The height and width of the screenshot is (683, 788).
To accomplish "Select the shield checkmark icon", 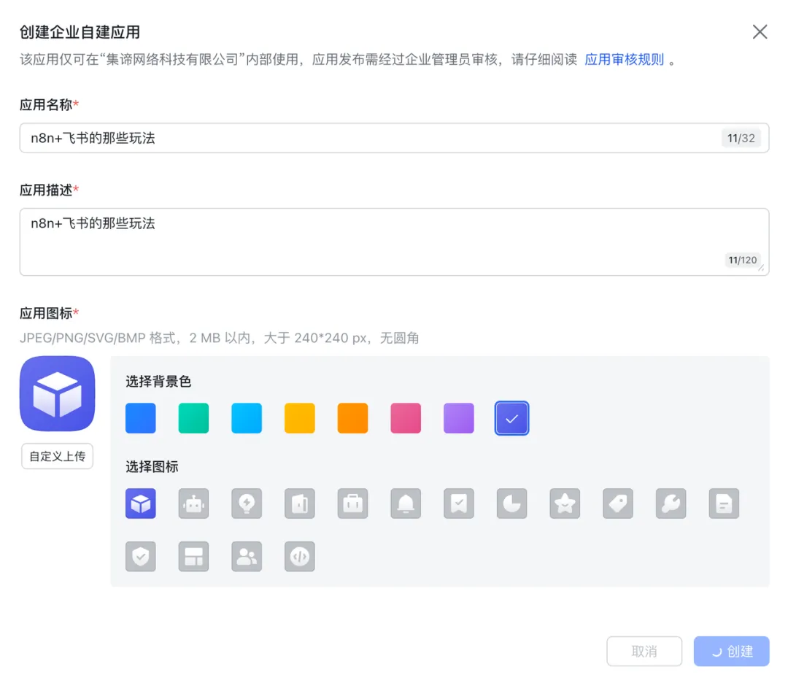I will click(141, 557).
